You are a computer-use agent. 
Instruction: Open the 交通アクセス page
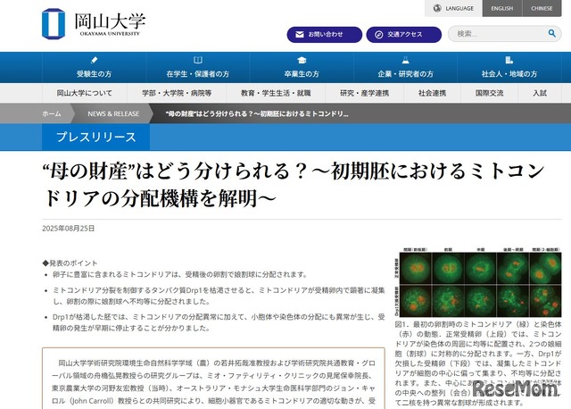click(404, 35)
